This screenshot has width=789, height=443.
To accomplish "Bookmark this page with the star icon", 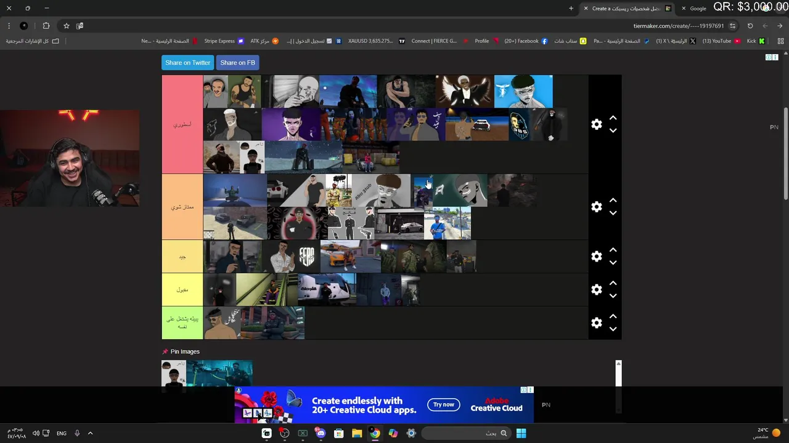I will tap(66, 26).
